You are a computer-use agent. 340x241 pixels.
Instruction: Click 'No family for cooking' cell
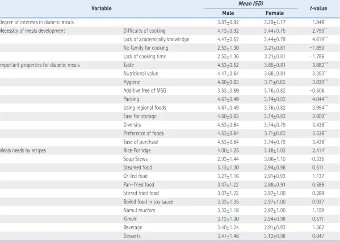(146, 48)
